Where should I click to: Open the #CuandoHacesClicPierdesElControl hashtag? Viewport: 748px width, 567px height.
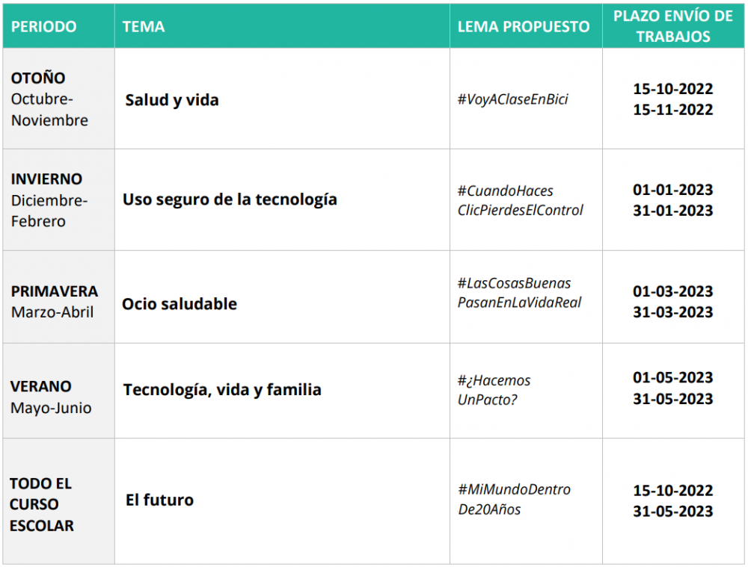click(x=520, y=200)
